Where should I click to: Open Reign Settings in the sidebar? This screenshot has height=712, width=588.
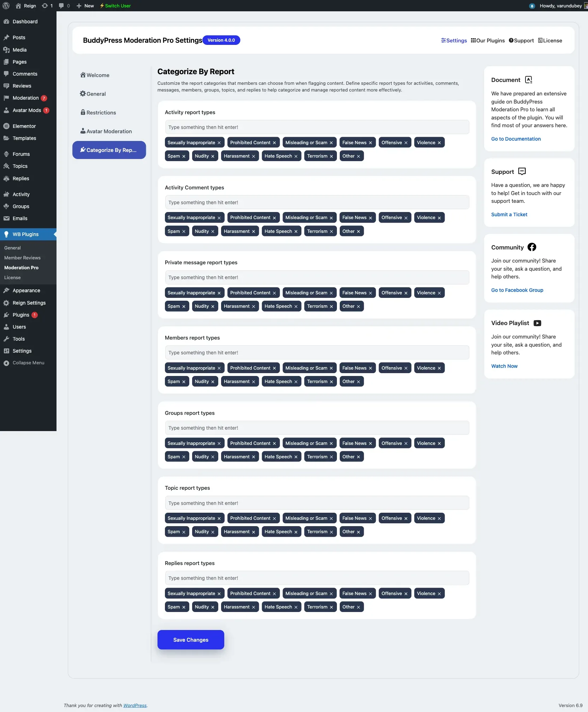point(28,303)
